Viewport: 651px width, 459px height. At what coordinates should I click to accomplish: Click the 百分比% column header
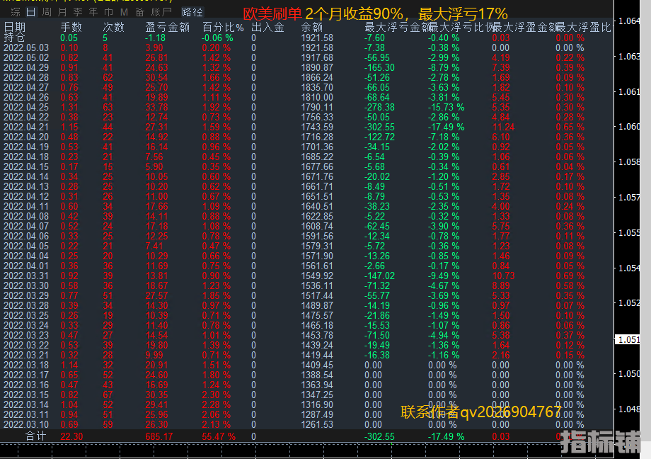[x=224, y=28]
